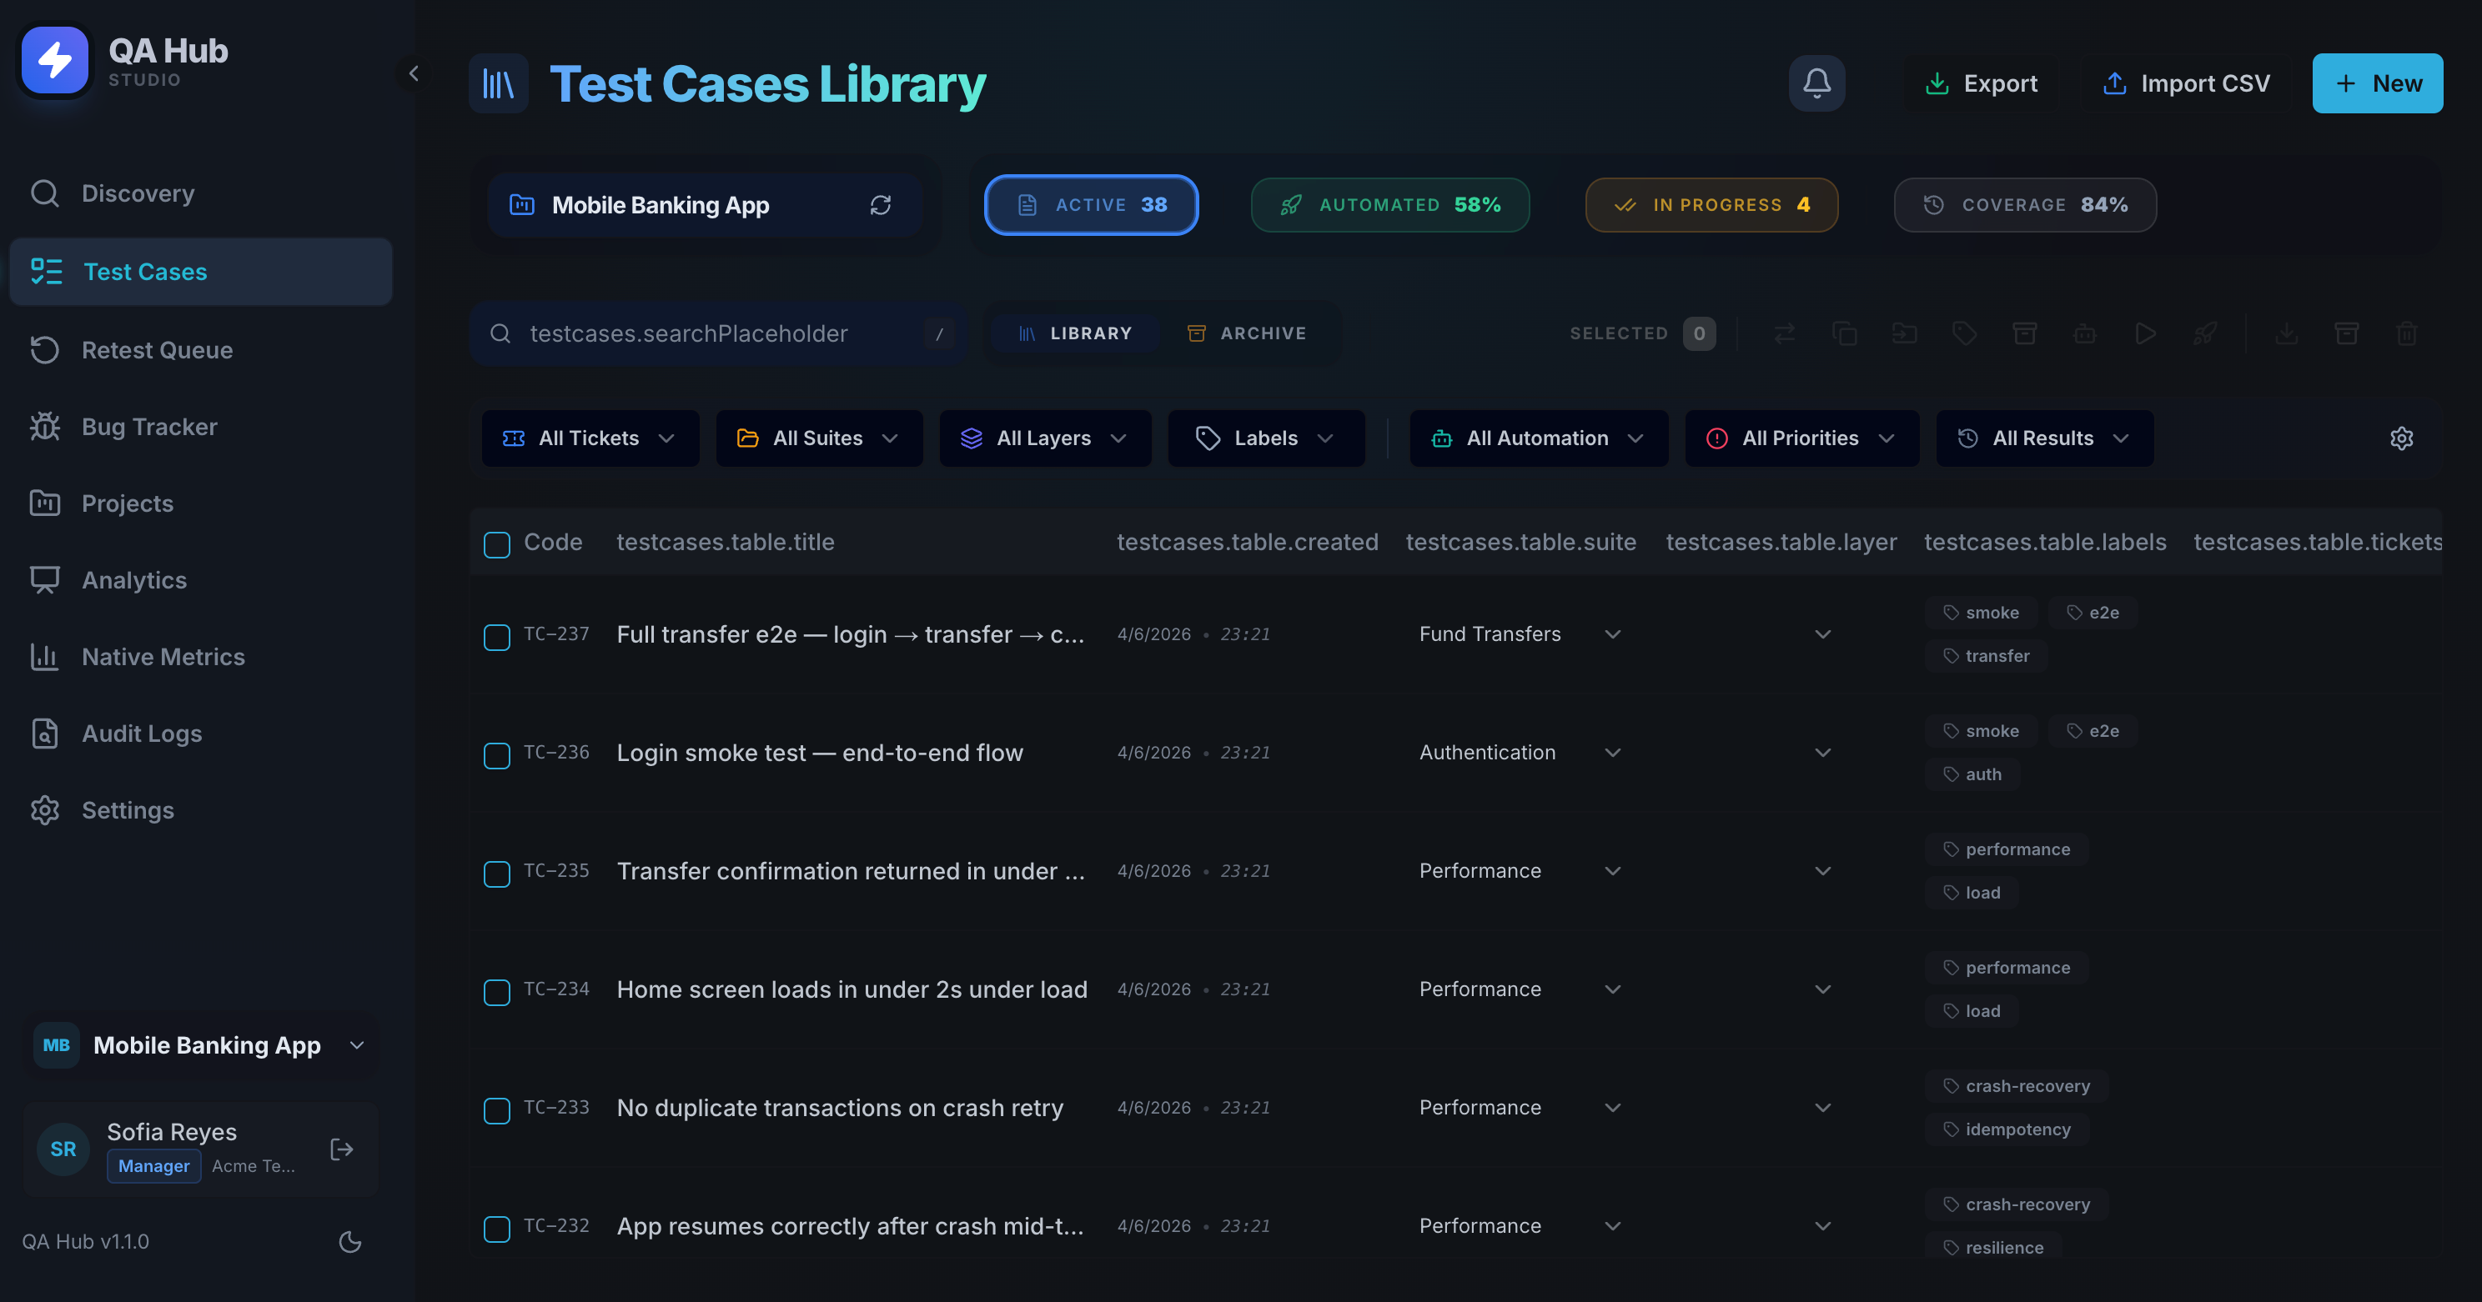Click the 'transfer' label on TC-237
Viewport: 2482px width, 1302px height.
(x=1987, y=656)
